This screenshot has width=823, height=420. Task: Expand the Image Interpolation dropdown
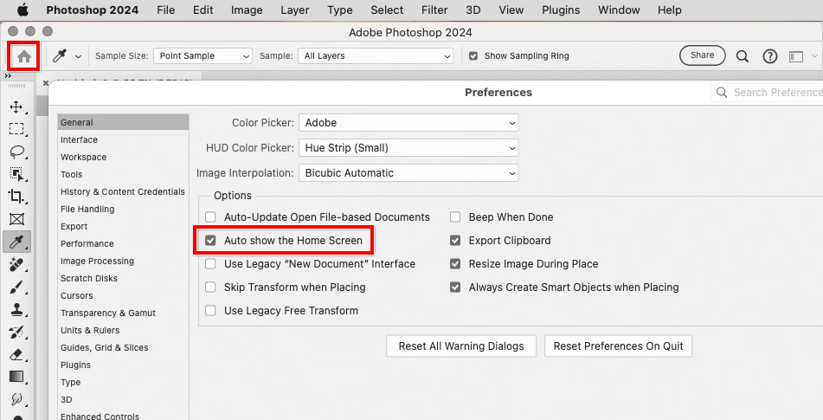(408, 173)
